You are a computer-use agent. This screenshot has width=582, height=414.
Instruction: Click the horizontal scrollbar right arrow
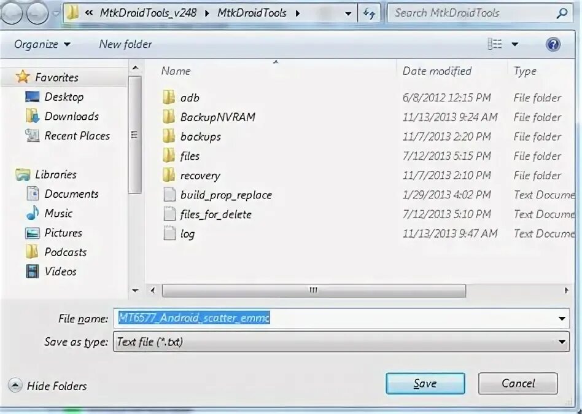(567, 291)
